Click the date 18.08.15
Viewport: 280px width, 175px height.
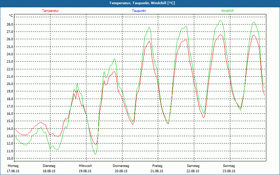[49, 171]
